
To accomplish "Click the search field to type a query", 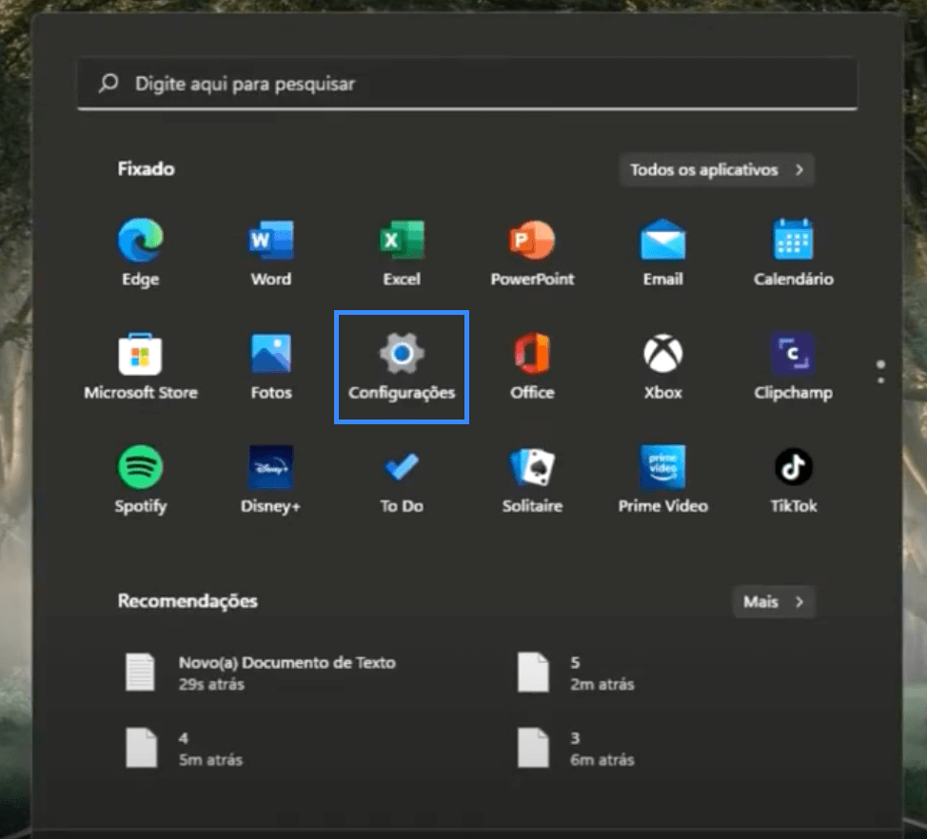I will pyautogui.click(x=466, y=84).
